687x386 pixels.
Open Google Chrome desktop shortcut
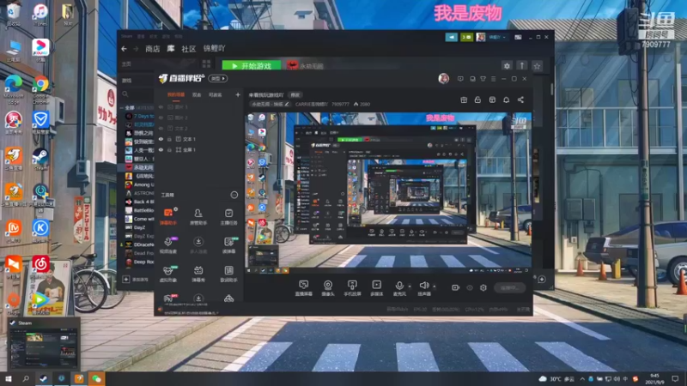[x=40, y=88]
